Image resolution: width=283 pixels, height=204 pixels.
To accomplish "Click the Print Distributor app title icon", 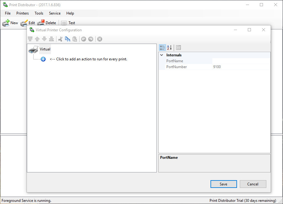I will pos(5,5).
